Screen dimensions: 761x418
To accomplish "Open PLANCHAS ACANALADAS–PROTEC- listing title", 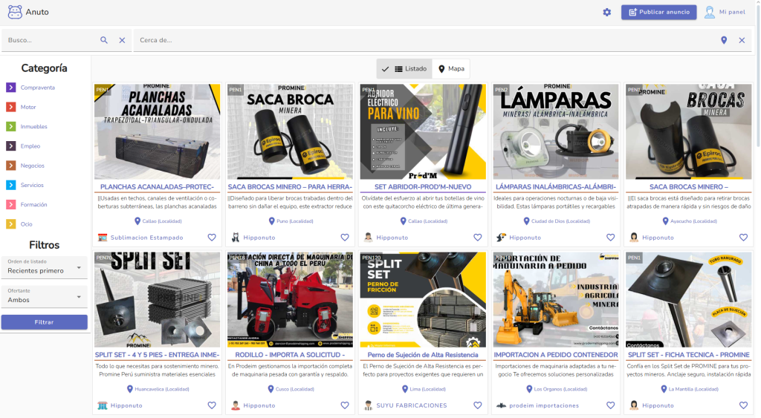I will click(157, 186).
